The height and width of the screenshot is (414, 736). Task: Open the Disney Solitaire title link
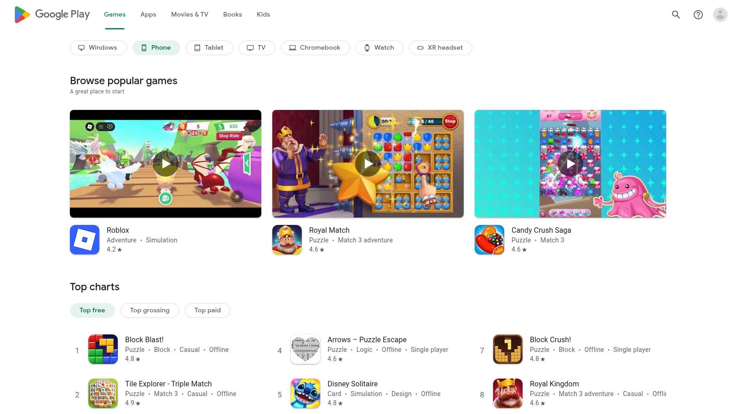click(x=352, y=384)
